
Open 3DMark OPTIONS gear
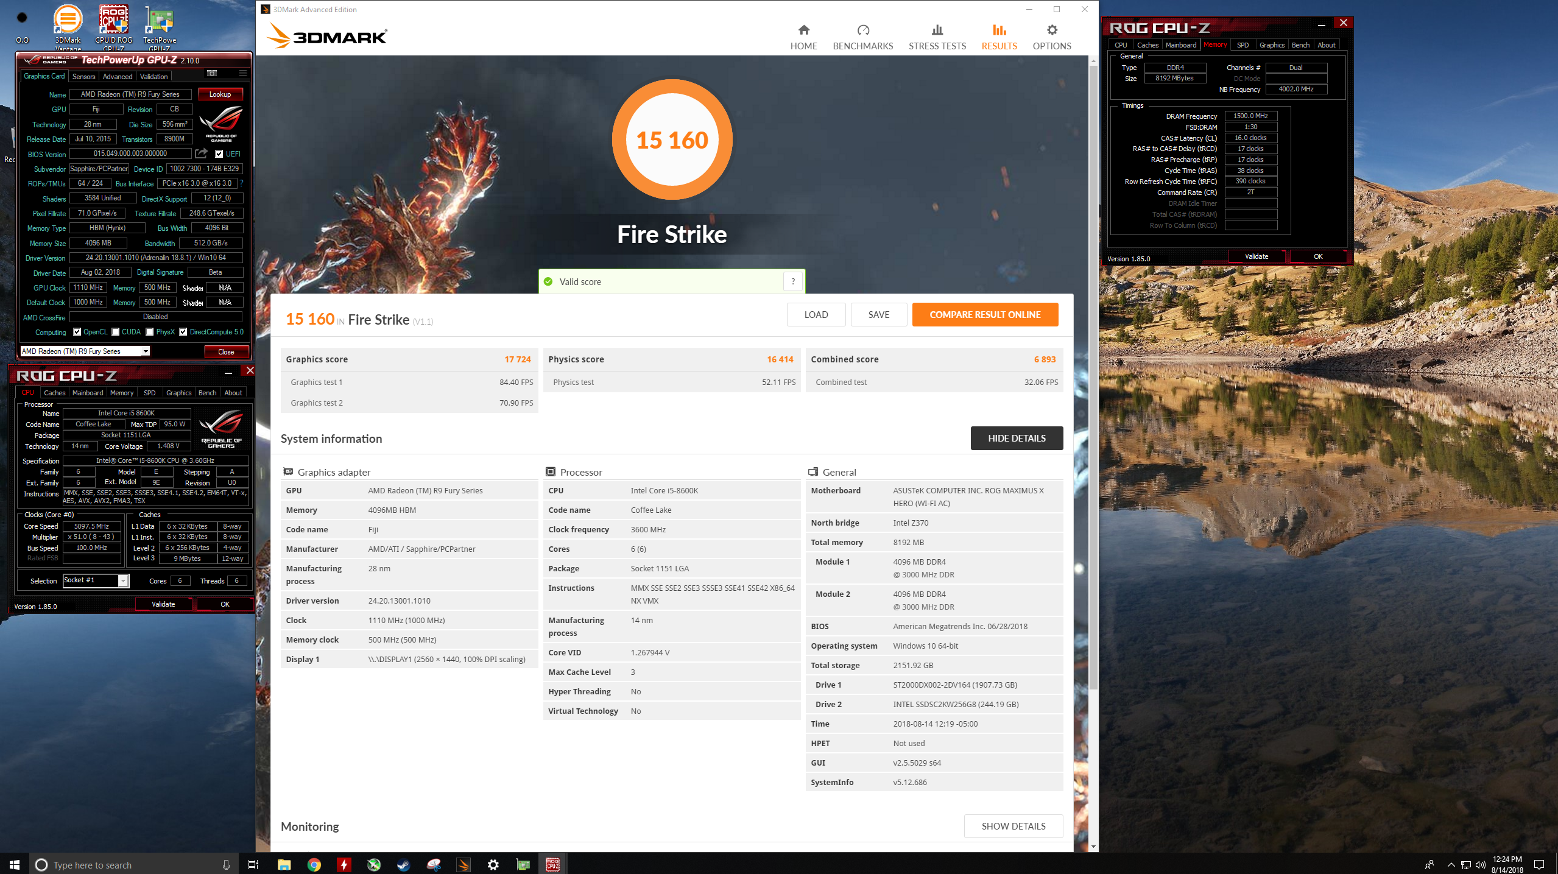pyautogui.click(x=1052, y=38)
